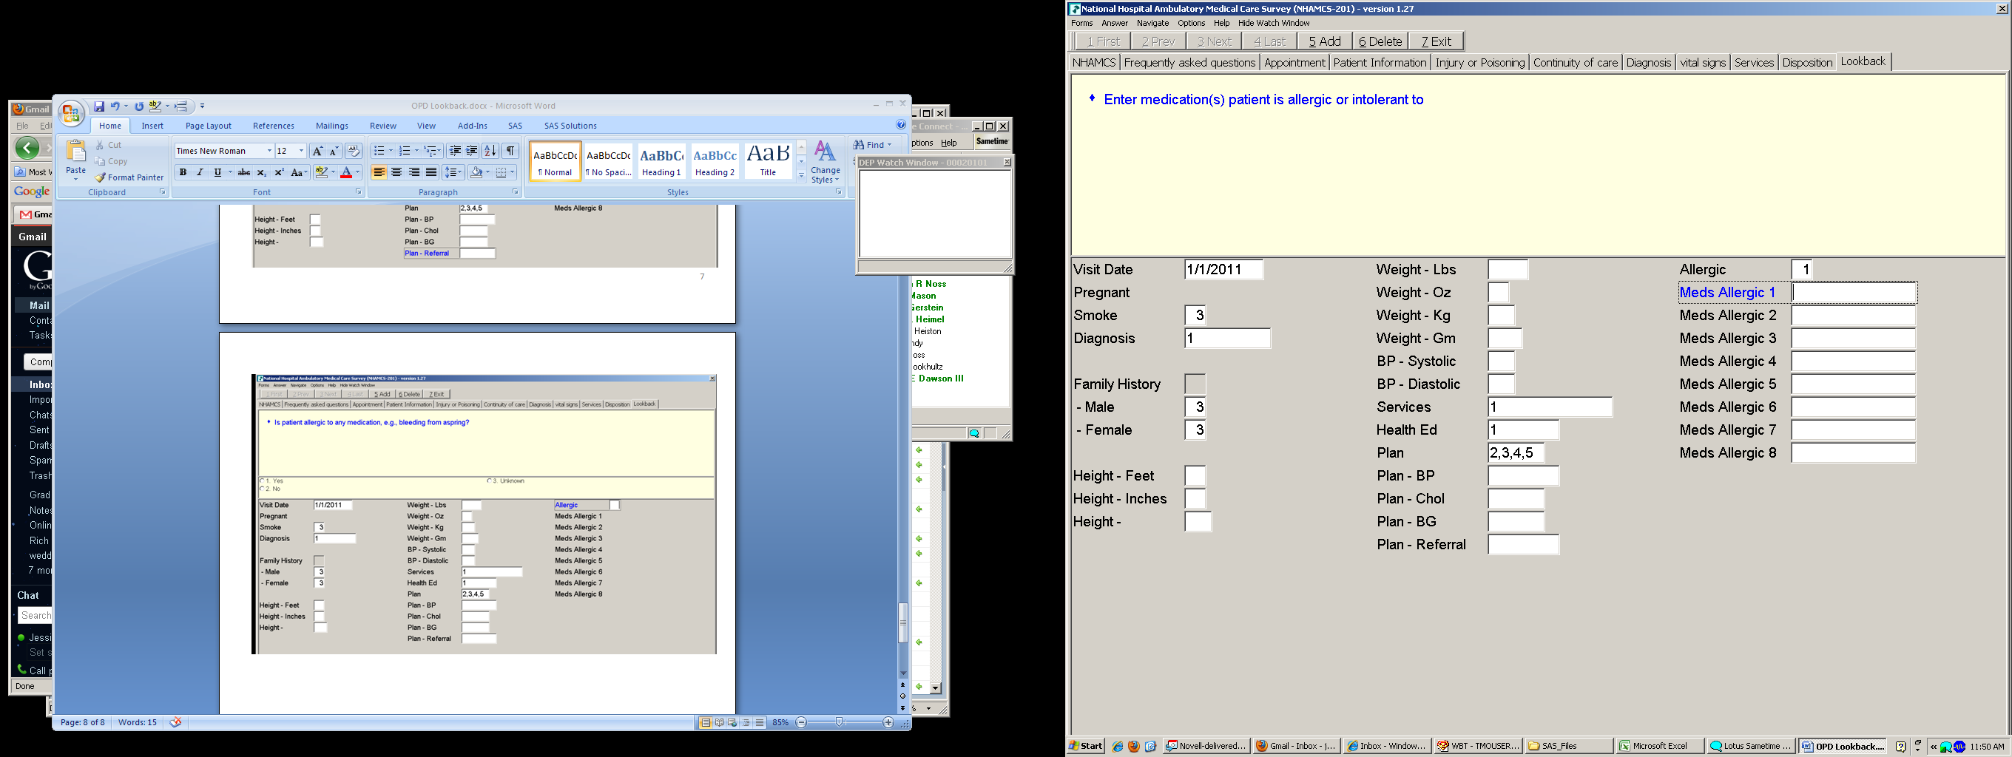Start a numbered list in Word
The width and height of the screenshot is (2012, 757).
pos(405,151)
